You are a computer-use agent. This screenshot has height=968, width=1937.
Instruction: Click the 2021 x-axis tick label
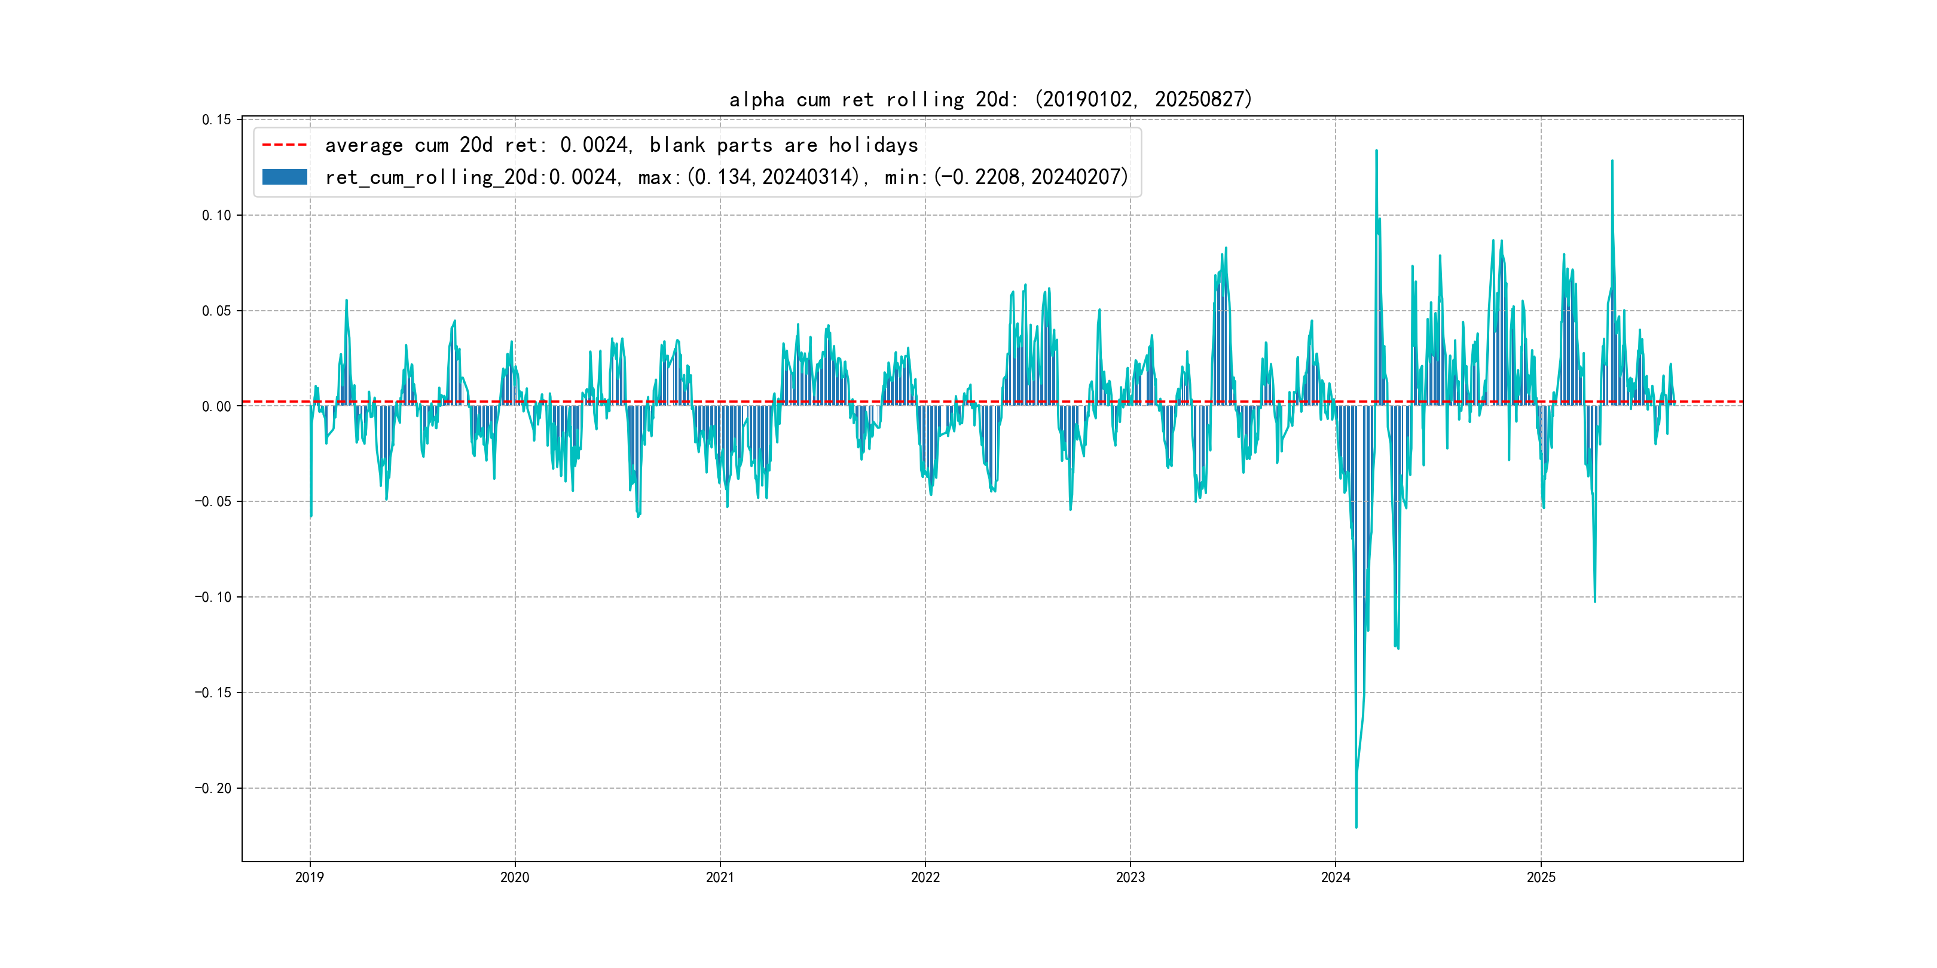tap(720, 877)
